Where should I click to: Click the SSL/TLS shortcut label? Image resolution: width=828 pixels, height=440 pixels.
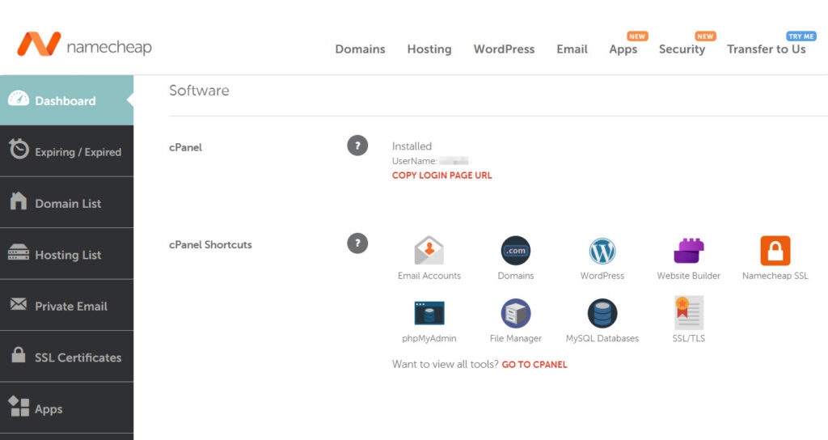[689, 338]
